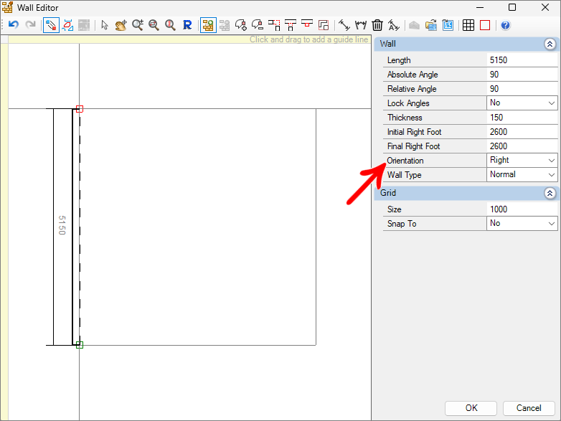The width and height of the screenshot is (561, 421).
Task: Click the blue floor plan image icon
Action: [x=448, y=25]
